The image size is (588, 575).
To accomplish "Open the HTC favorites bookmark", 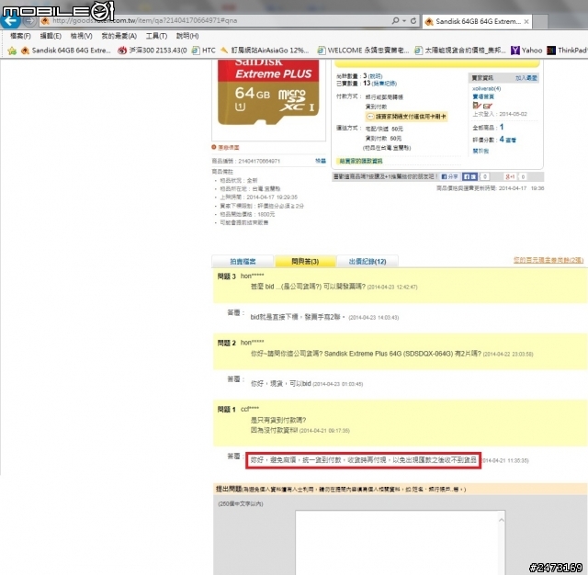I will [204, 51].
